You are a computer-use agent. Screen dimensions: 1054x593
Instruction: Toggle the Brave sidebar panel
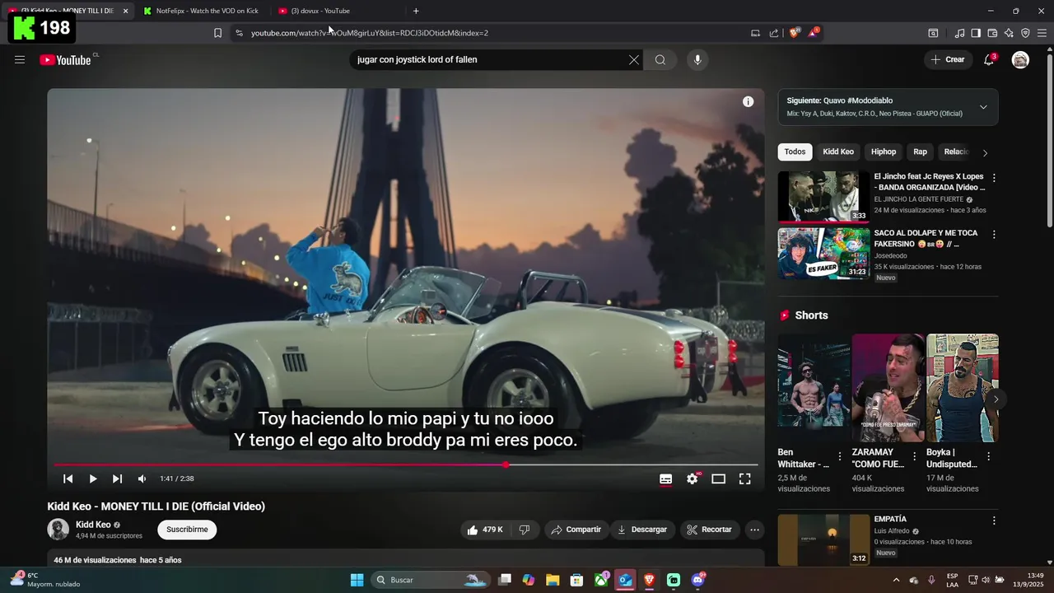coord(976,33)
